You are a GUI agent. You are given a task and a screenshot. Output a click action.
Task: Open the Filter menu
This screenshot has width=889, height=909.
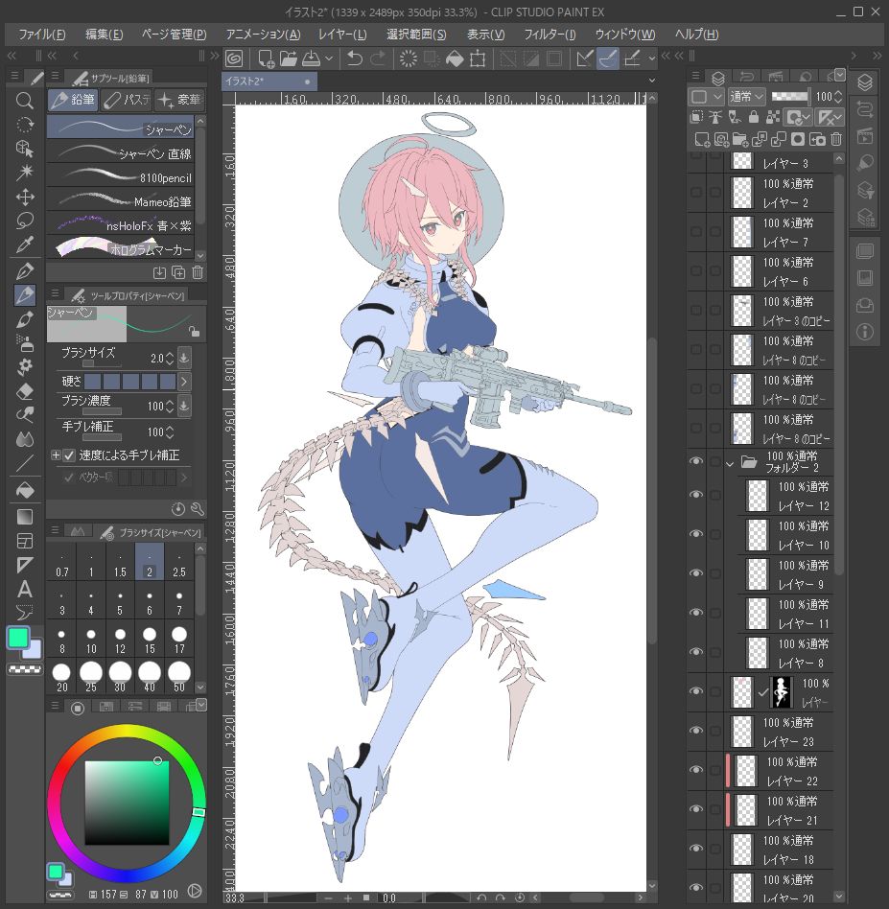(x=550, y=35)
